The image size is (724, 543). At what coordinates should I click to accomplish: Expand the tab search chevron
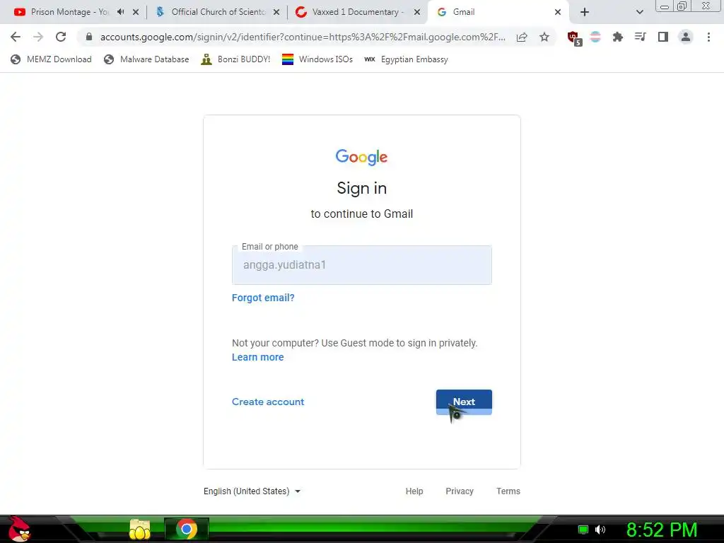[639, 12]
